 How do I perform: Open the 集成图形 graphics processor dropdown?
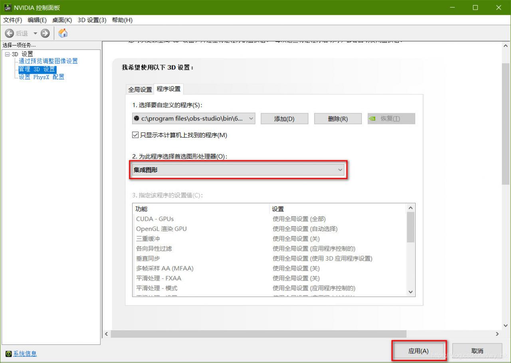[238, 170]
